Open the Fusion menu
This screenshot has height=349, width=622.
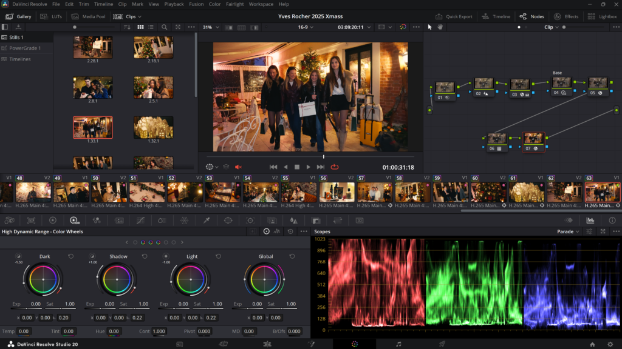196,4
